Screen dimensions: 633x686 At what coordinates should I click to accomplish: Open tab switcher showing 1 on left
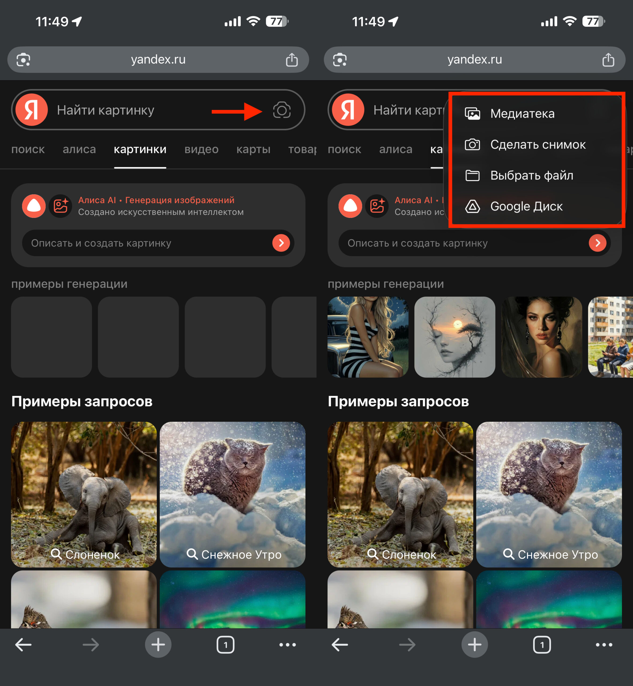(225, 644)
